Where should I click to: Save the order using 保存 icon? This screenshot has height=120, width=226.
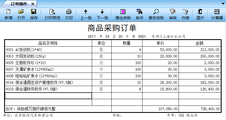(34, 14)
